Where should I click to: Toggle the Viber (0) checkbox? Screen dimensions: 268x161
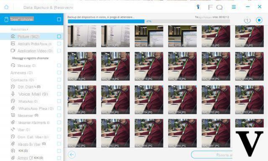pos(59,130)
